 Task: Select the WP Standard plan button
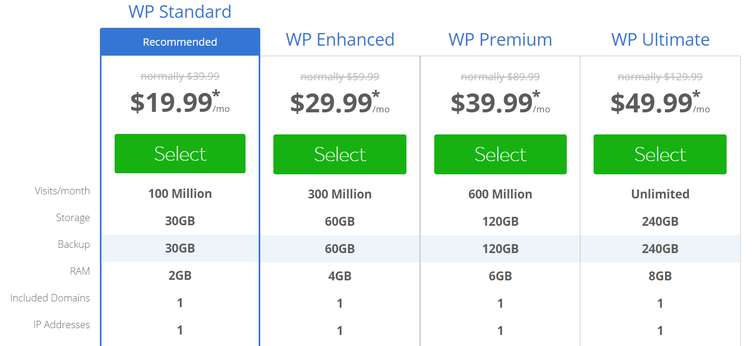pyautogui.click(x=180, y=154)
